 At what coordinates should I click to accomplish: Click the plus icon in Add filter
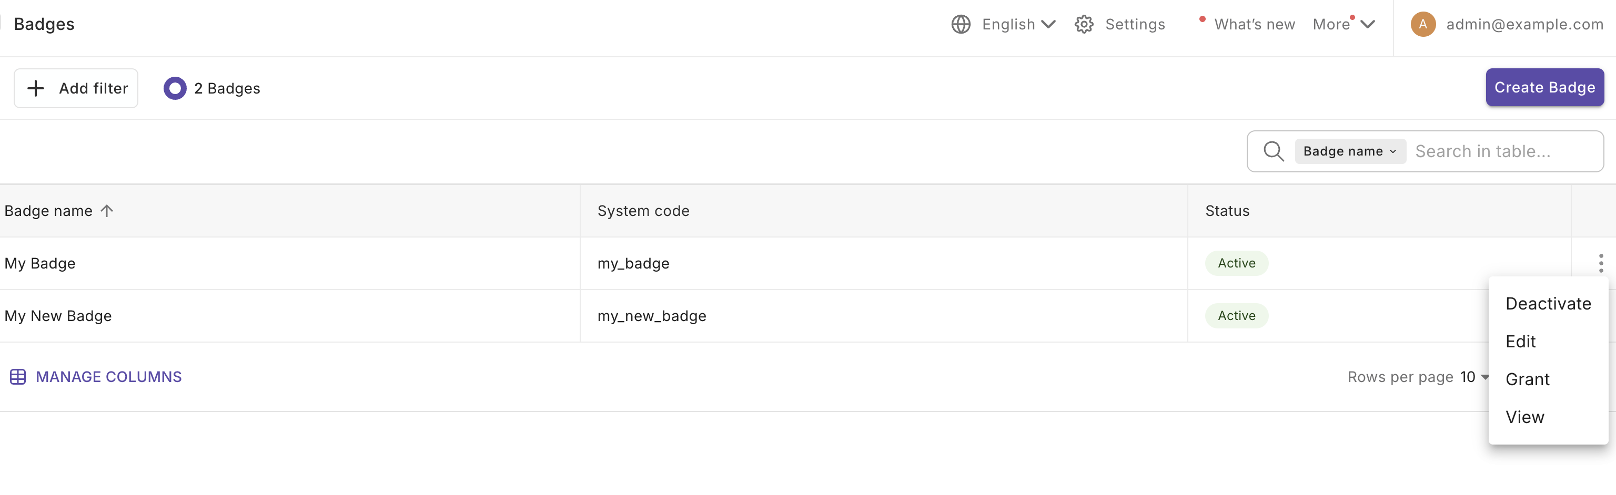tap(36, 88)
